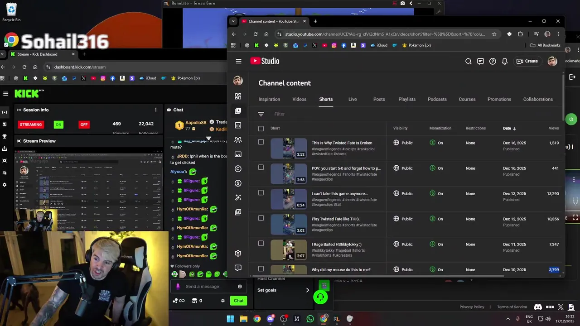Select checkbox for 'I can't take this game anymore...'
The width and height of the screenshot is (580, 326).
(261, 193)
